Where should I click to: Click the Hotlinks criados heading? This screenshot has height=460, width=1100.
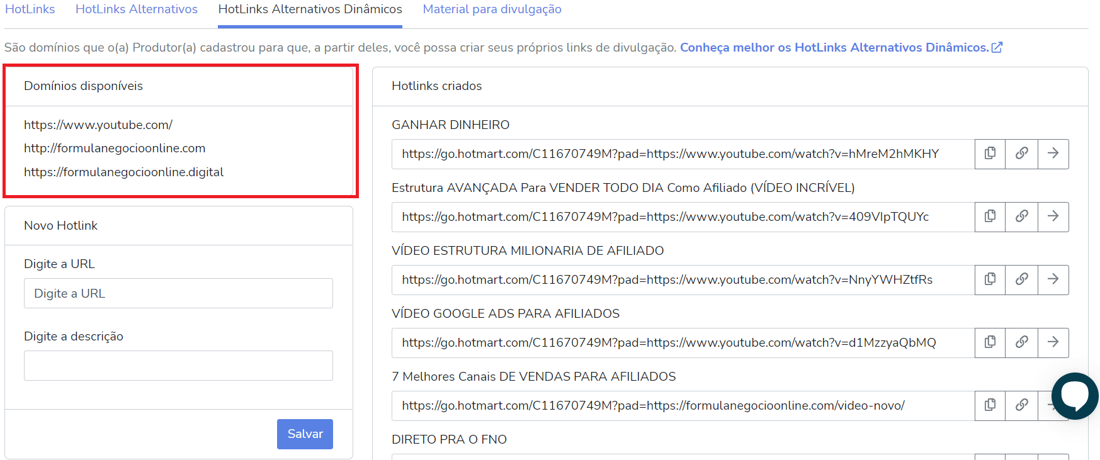click(436, 86)
